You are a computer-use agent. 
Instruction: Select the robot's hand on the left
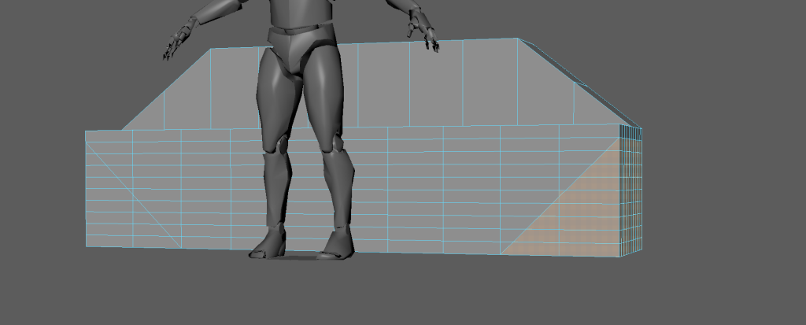click(179, 41)
